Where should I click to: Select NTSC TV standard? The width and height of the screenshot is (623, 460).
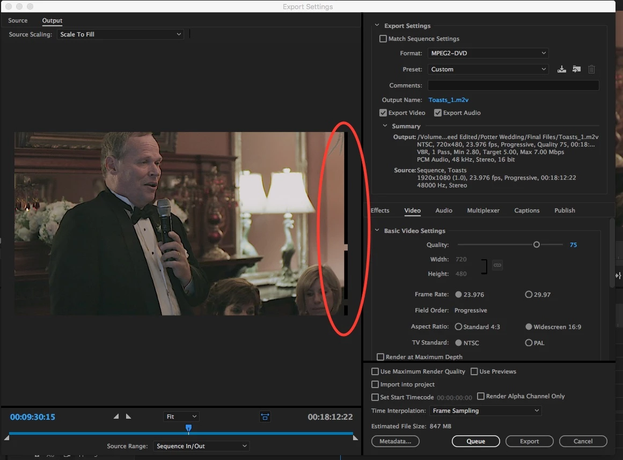click(458, 342)
